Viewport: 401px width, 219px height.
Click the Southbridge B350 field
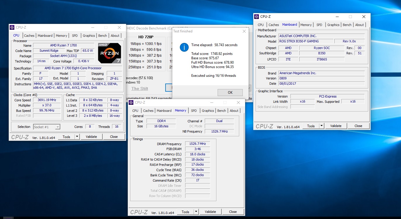point(322,53)
